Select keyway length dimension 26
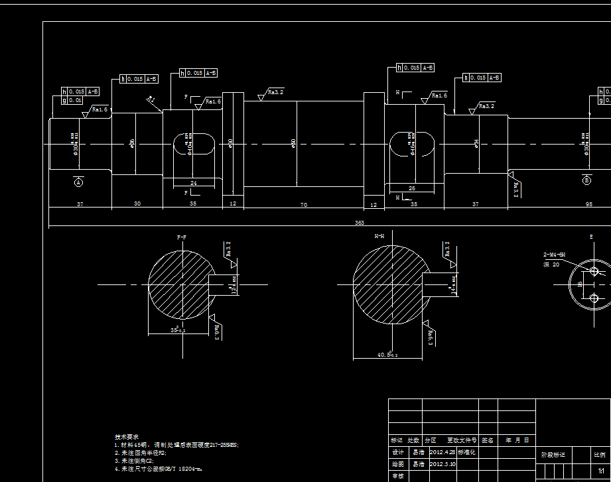Viewport: 611px width, 482px height. (412, 188)
